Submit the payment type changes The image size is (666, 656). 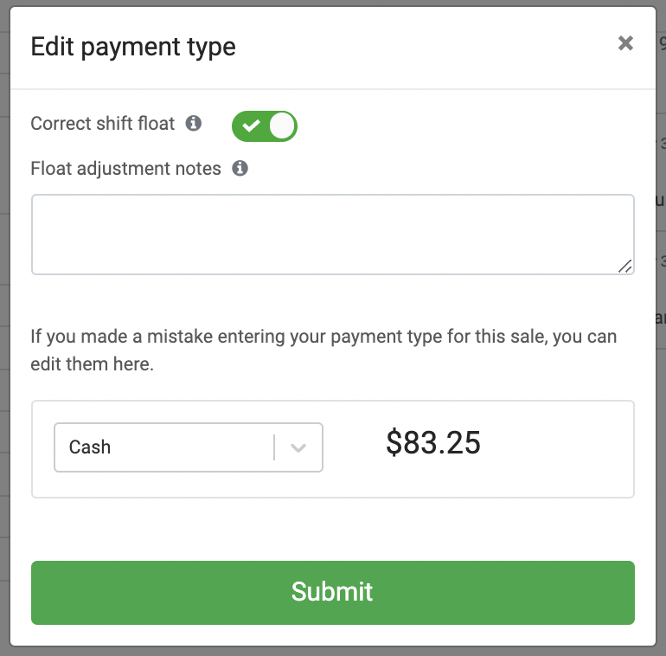pyautogui.click(x=332, y=592)
